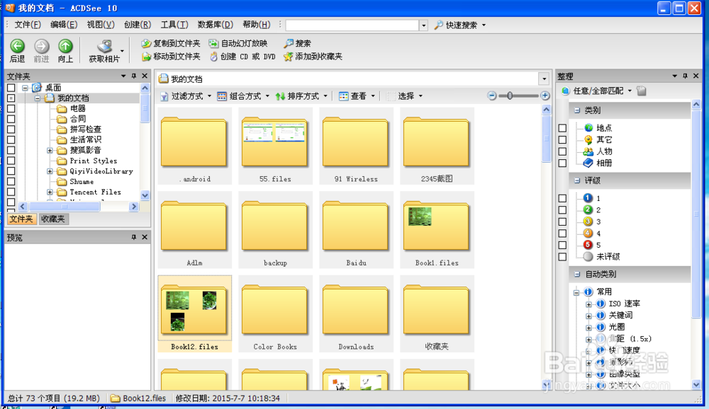Click the Forward arrow icon
Screen dimensions: 709x409
pyautogui.click(x=41, y=46)
